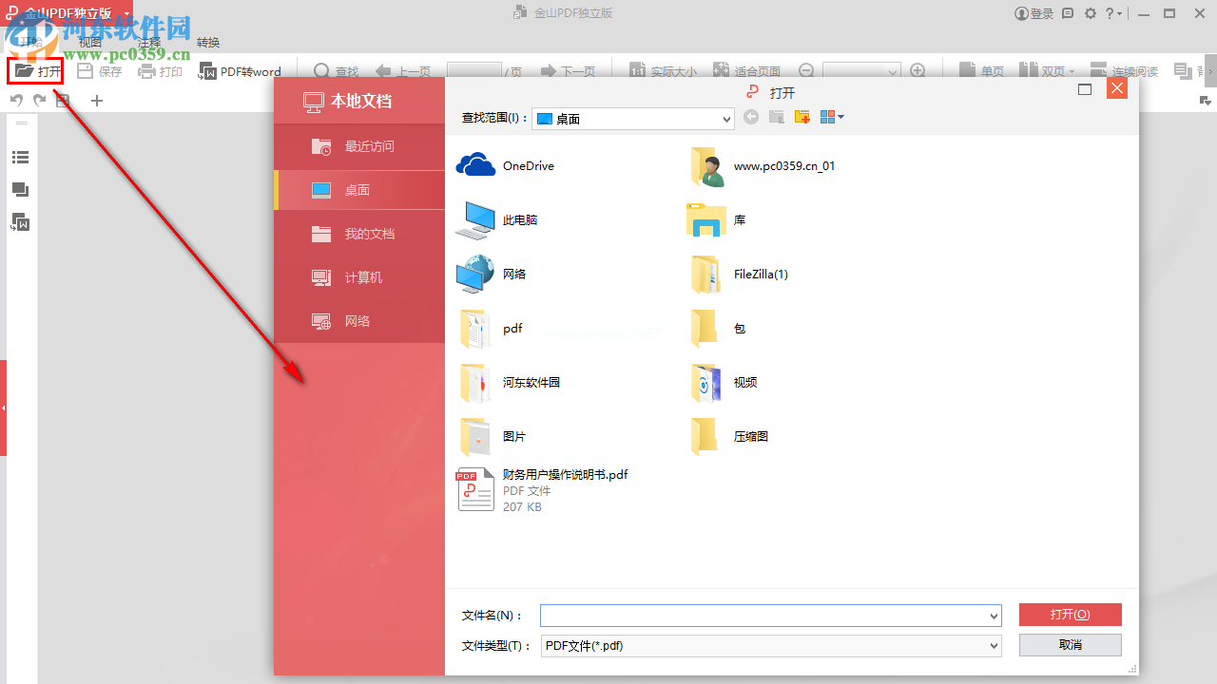The height and width of the screenshot is (684, 1217).
Task: Open the 注释 ribbon tab
Action: point(149,43)
